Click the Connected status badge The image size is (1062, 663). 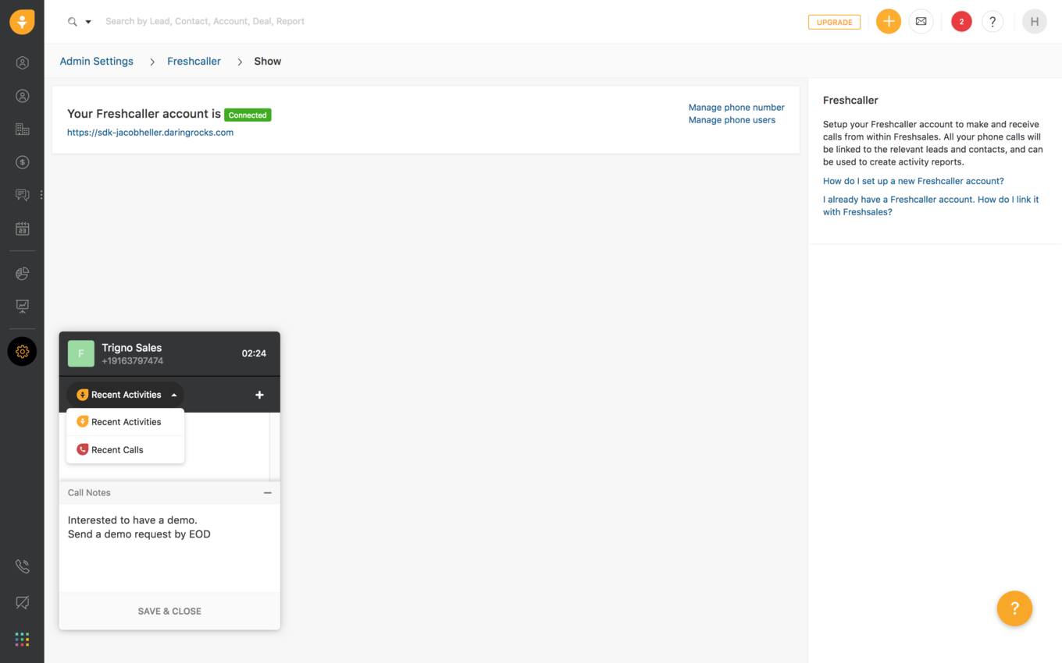click(x=248, y=115)
